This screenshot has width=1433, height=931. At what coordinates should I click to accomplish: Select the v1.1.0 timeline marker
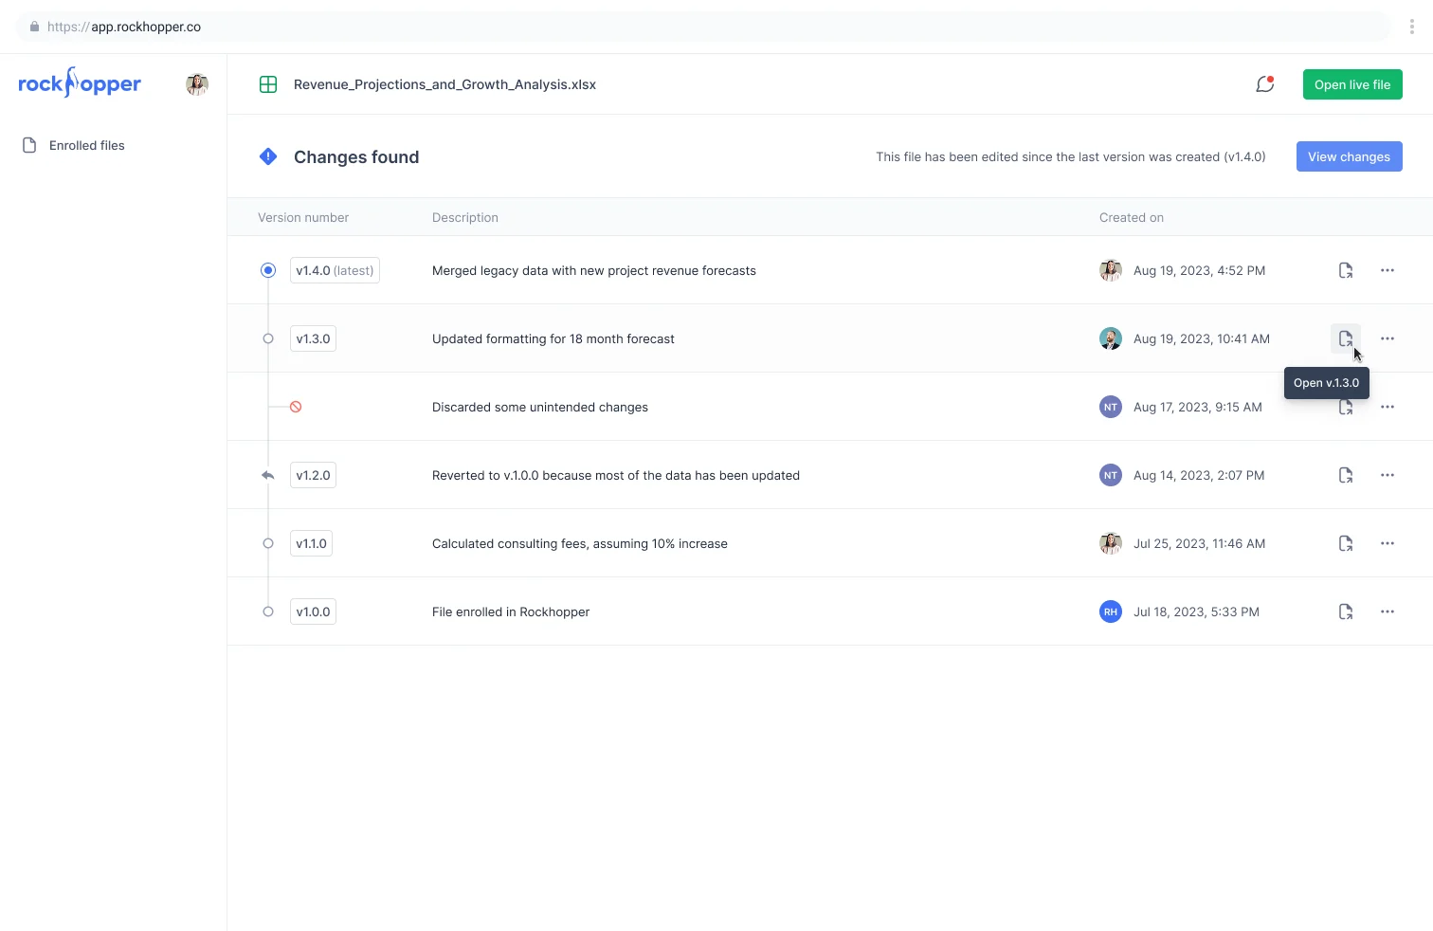coord(268,543)
